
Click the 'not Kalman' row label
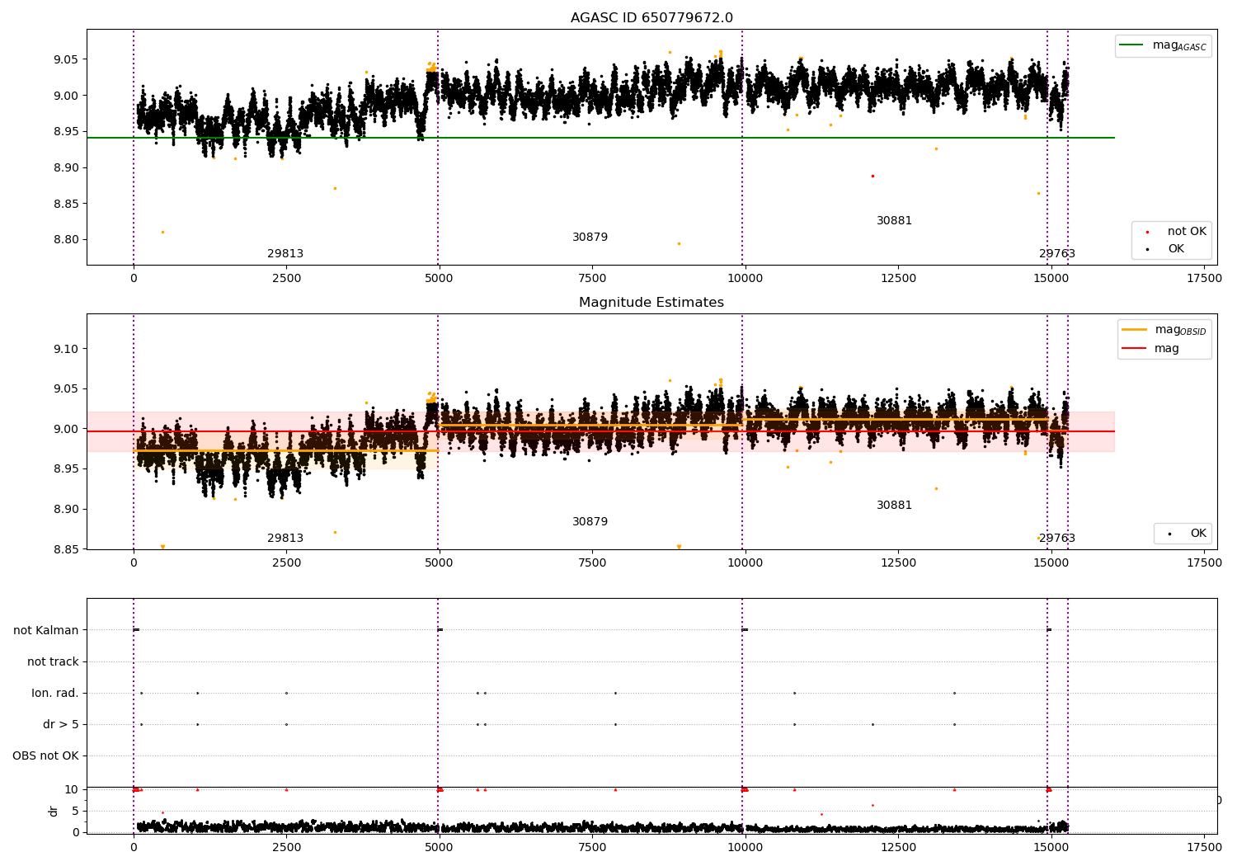[x=46, y=630]
